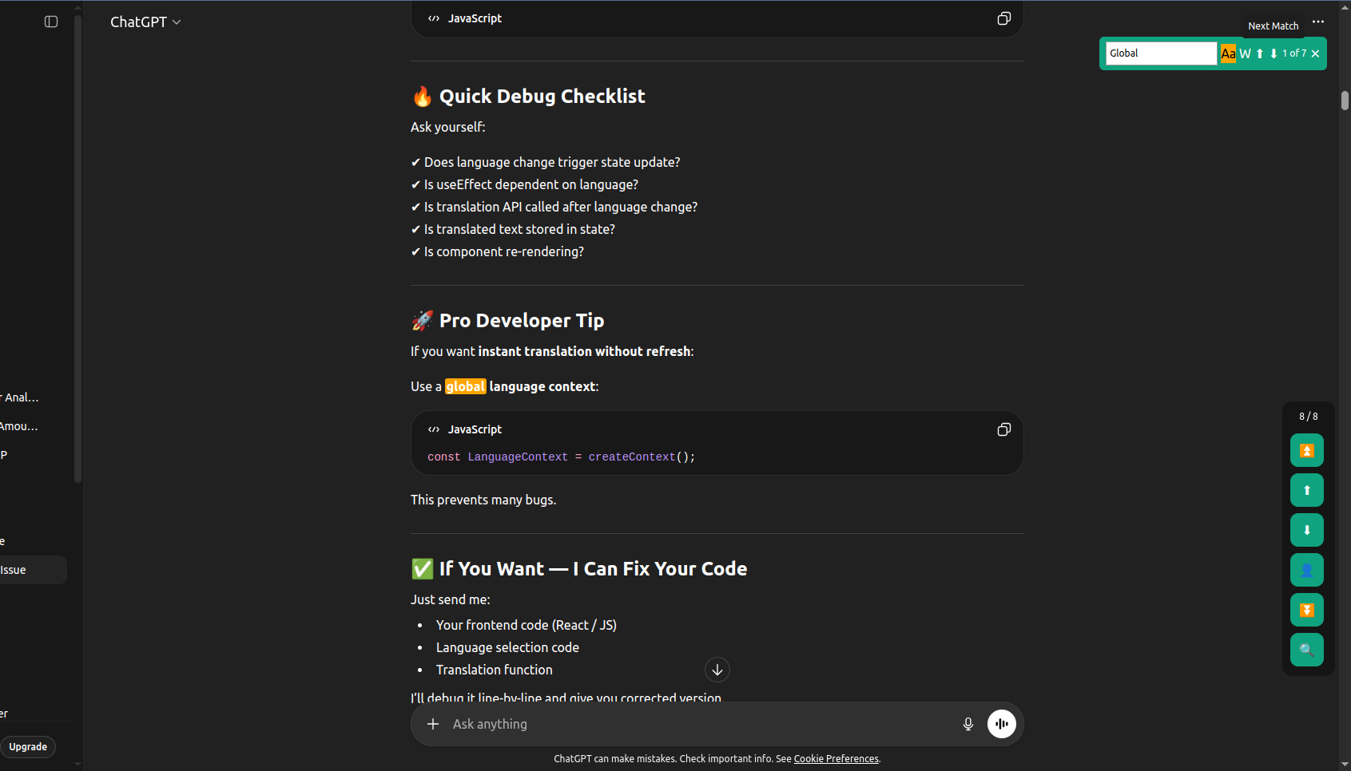Viewport: 1351px width, 771px height.
Task: Copy the LanguageContext code snippet
Action: pyautogui.click(x=1003, y=429)
